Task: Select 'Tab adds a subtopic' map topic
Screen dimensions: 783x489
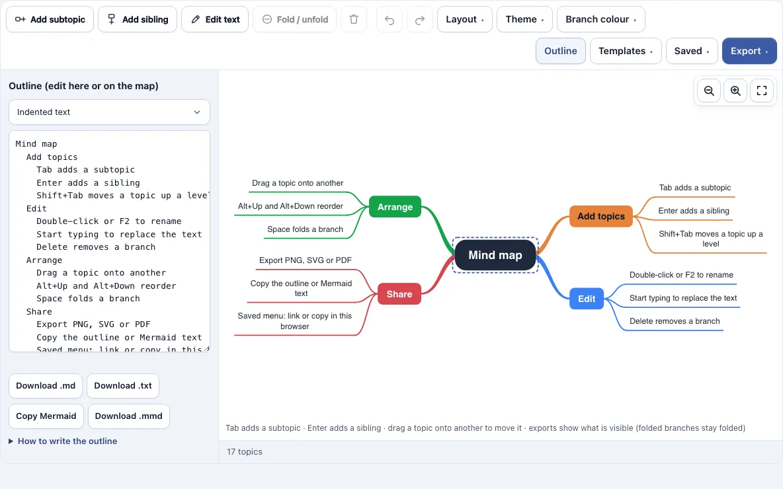Action: point(694,188)
